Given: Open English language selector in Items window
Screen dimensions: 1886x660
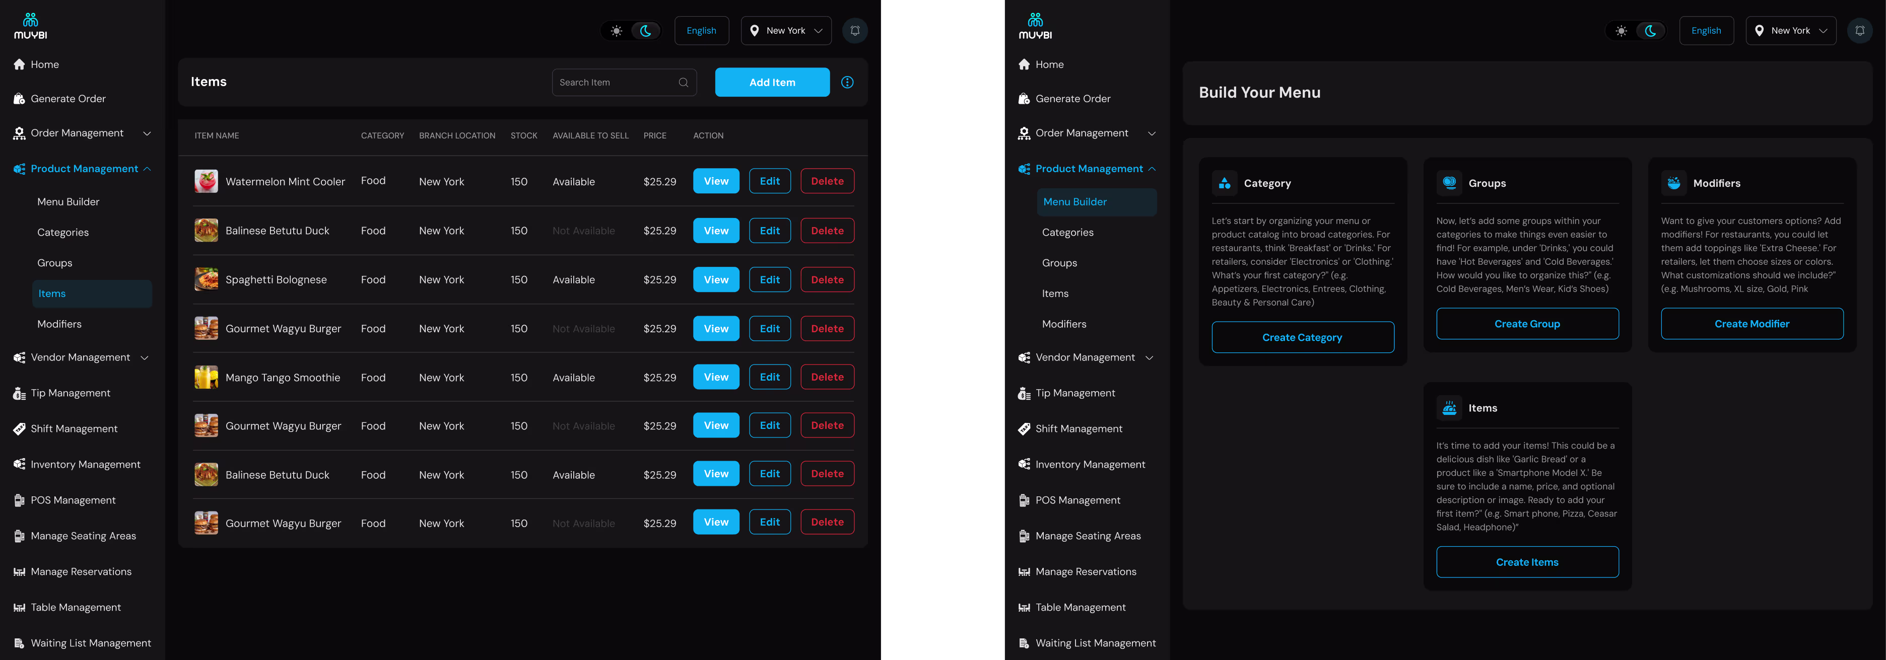Looking at the screenshot, I should point(701,31).
